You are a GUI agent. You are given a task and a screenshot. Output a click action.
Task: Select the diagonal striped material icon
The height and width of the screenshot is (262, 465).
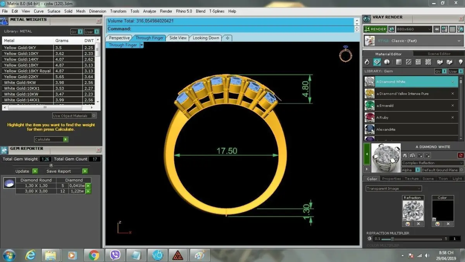pos(408,62)
